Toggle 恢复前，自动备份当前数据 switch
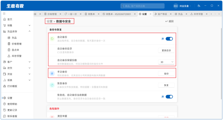 [169, 97]
